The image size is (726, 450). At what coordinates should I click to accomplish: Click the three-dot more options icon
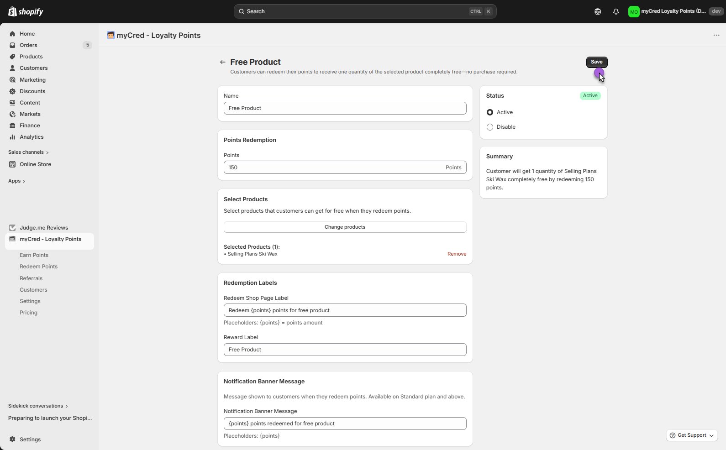click(716, 36)
